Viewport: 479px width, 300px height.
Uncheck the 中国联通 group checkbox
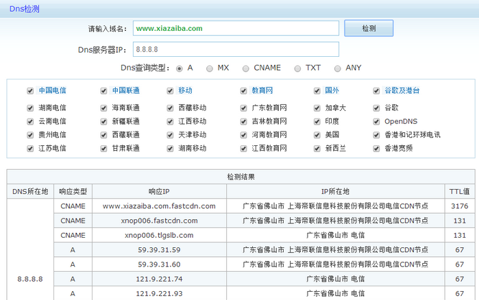click(x=103, y=90)
